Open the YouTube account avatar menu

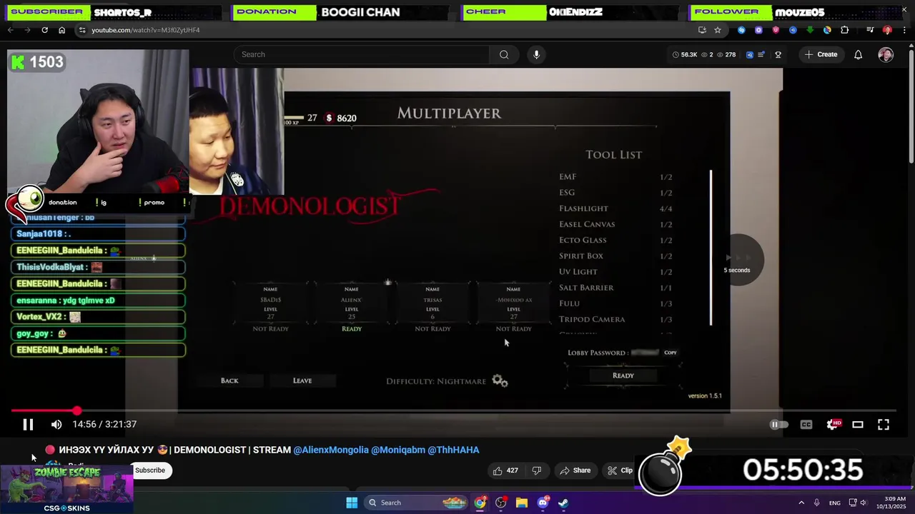pos(886,54)
